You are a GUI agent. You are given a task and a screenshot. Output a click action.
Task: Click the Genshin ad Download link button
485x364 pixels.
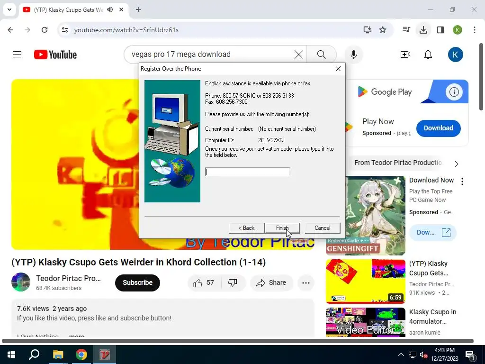point(433,232)
